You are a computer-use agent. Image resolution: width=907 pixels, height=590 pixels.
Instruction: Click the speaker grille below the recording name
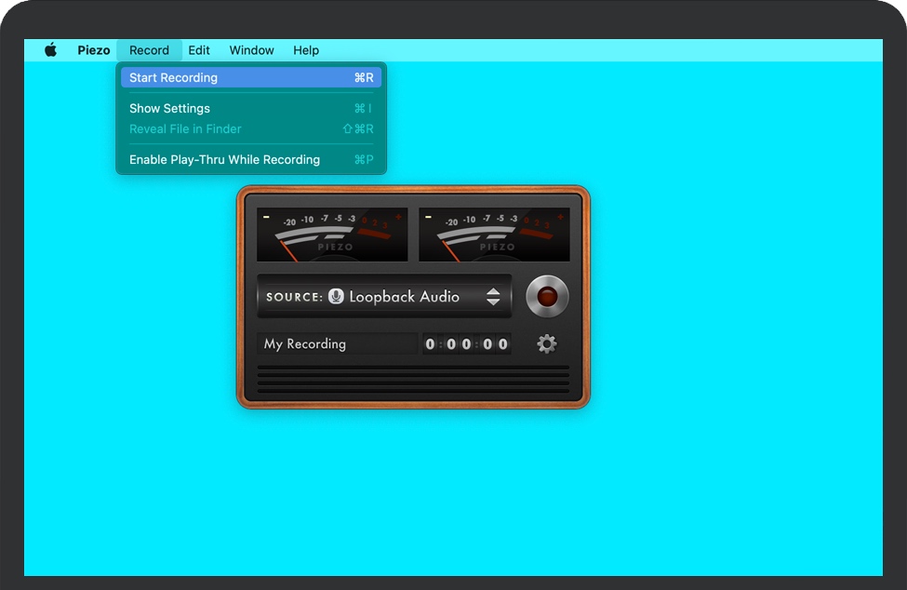point(413,380)
